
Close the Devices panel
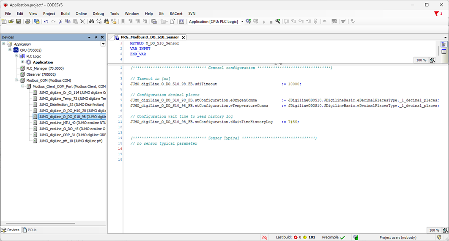(x=102, y=37)
